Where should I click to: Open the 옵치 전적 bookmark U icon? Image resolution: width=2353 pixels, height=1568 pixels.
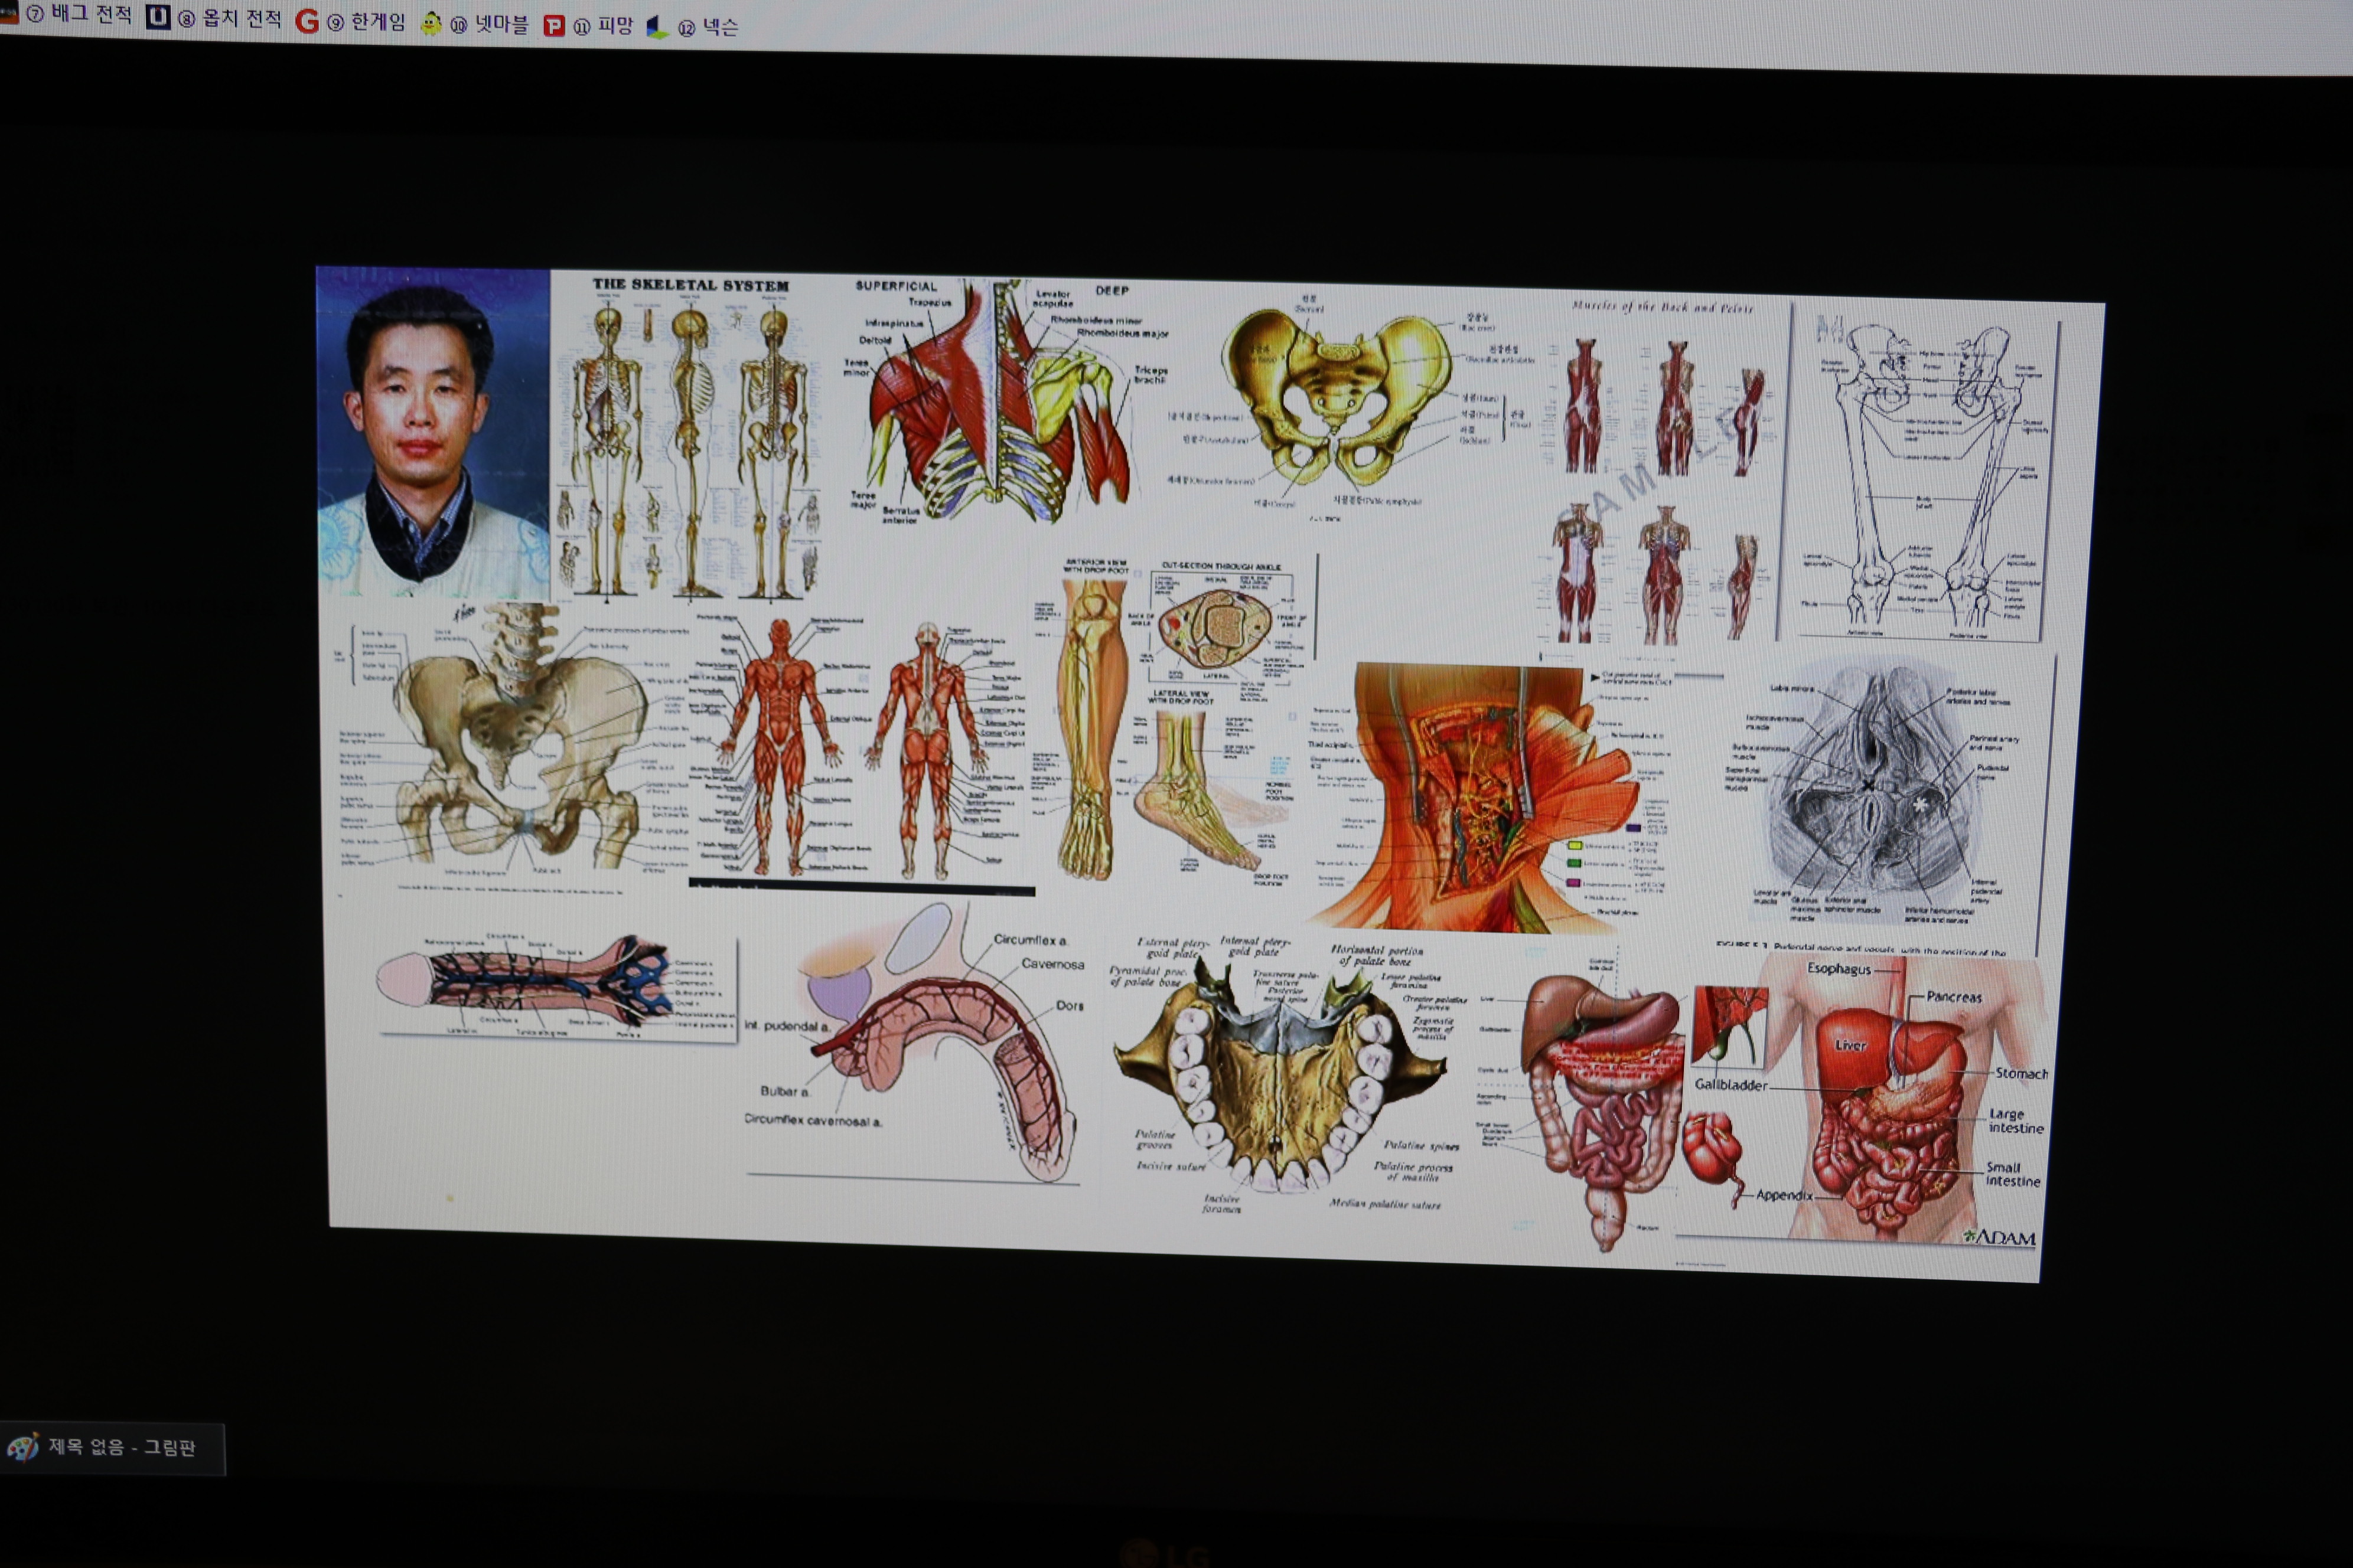pyautogui.click(x=158, y=17)
